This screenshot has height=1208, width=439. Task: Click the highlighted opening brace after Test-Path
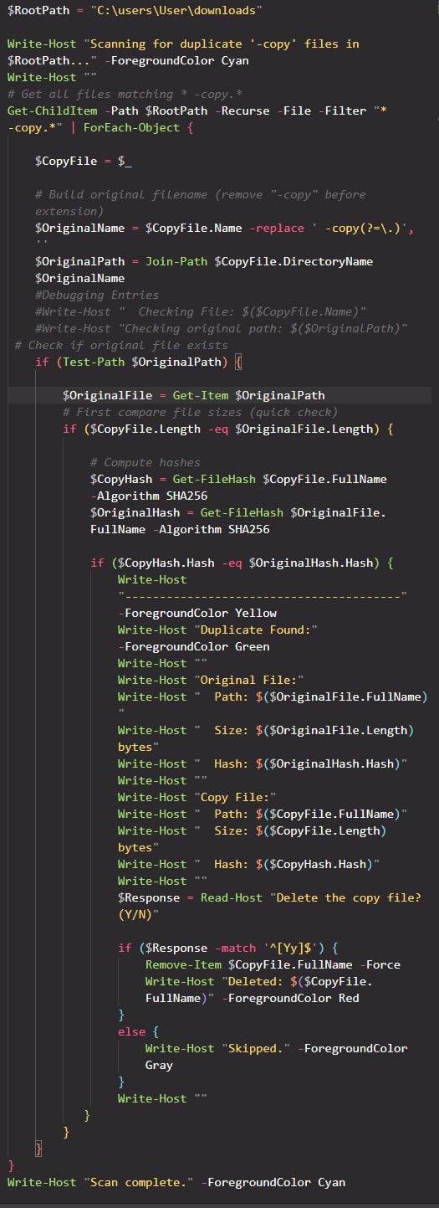point(238,362)
